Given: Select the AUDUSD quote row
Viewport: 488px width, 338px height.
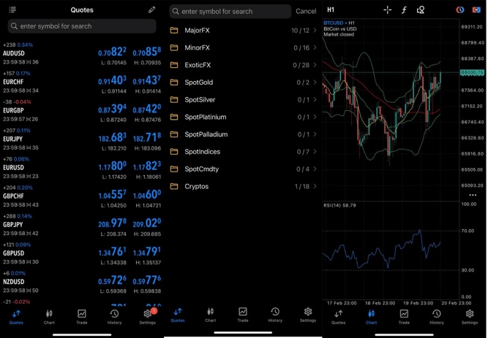Looking at the screenshot, I should [x=82, y=53].
